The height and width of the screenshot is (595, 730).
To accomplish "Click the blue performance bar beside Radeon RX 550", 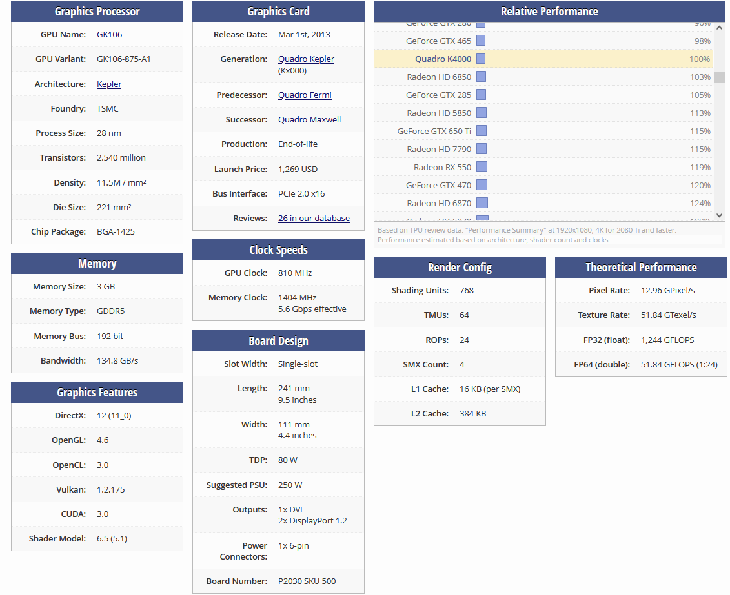I will [x=482, y=168].
